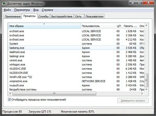
Task: Click the Физическая память: 83% status entry
Action: pyautogui.click(x=77, y=112)
